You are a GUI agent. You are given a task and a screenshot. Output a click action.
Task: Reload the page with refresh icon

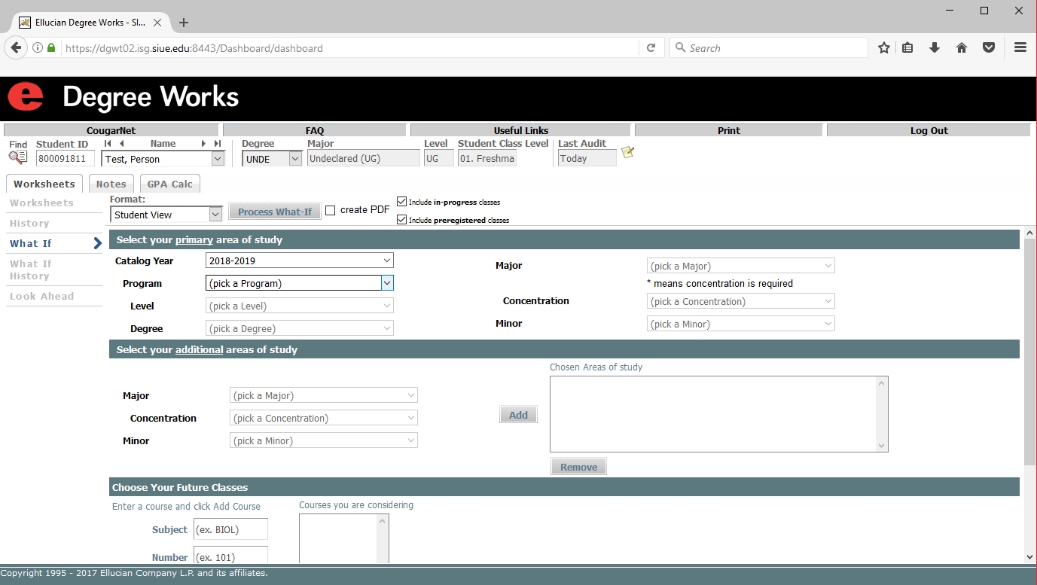pos(651,48)
